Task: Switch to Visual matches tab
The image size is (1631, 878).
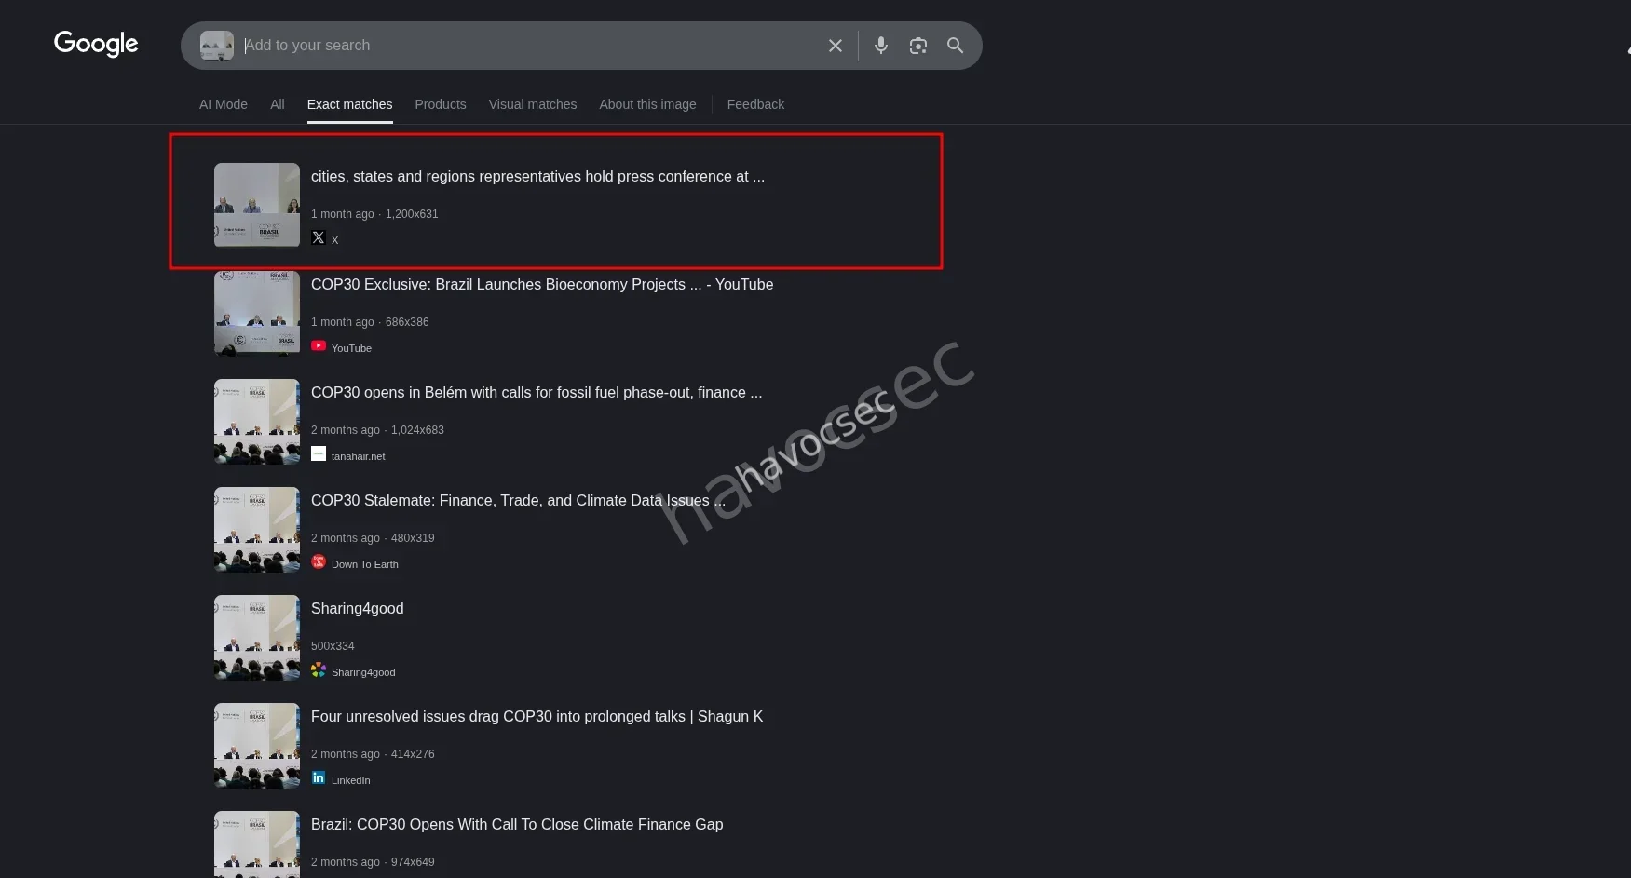Action: point(532,104)
